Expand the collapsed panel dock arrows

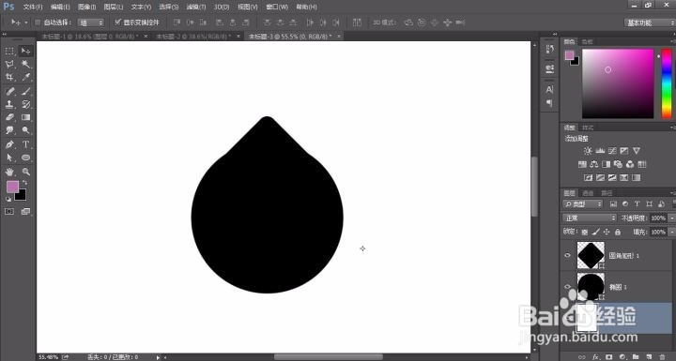[555, 34]
